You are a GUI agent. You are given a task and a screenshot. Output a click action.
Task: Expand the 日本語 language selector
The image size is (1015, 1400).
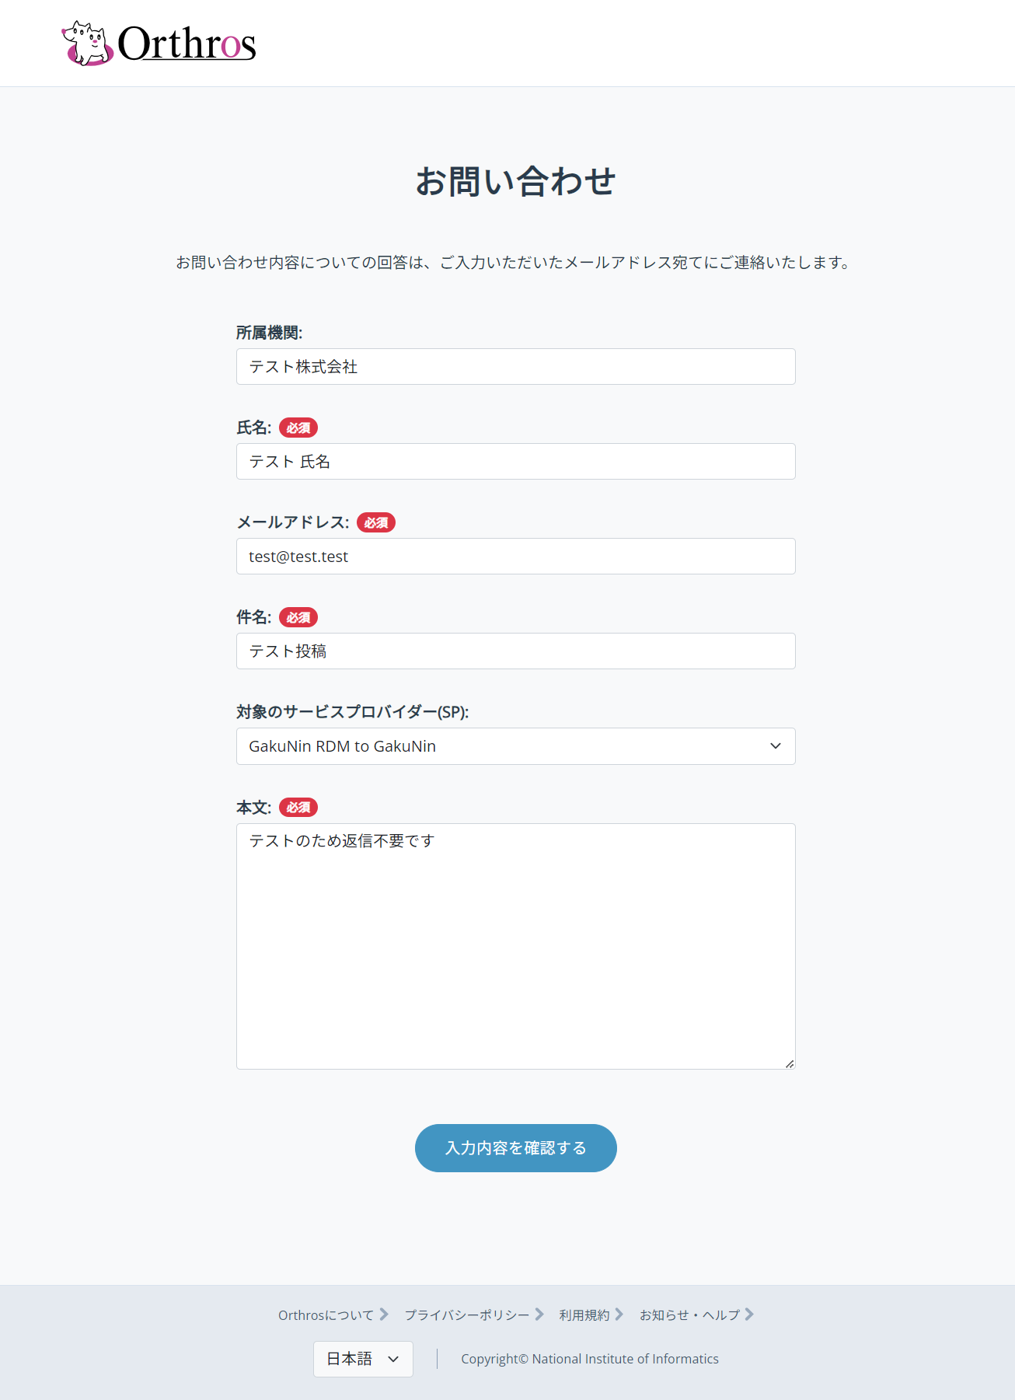point(363,1359)
